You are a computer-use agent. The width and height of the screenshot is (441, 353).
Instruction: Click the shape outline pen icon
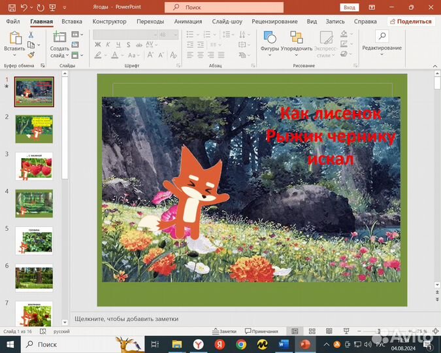pos(344,44)
